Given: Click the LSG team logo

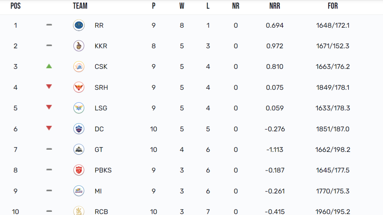Looking at the screenshot, I should (79, 108).
